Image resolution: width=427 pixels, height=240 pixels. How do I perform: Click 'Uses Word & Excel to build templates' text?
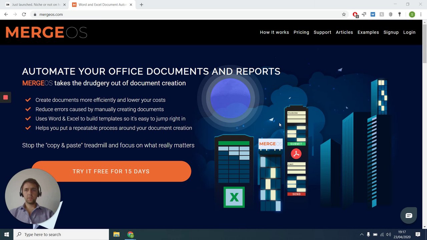tap(110, 119)
